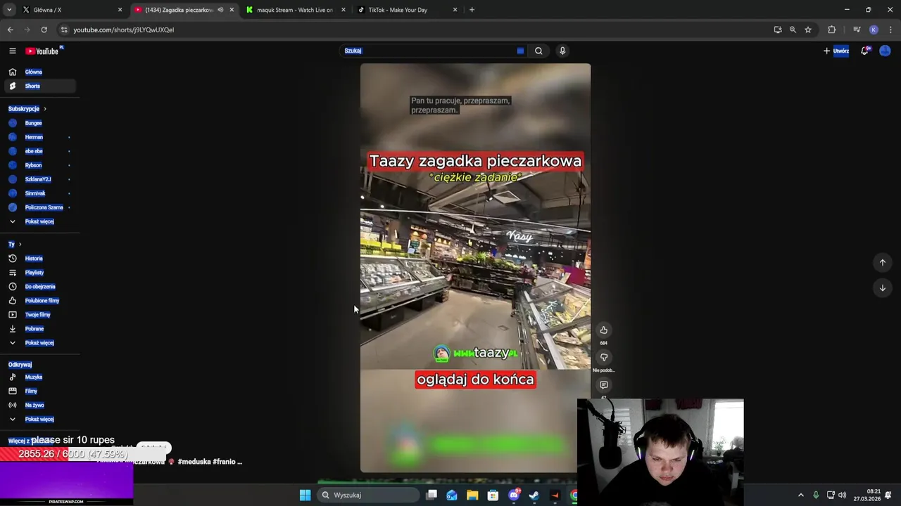Pause the playing Short video

475,267
